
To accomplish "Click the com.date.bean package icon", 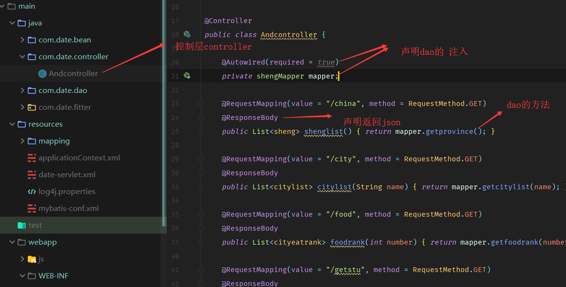I will pyautogui.click(x=32, y=39).
